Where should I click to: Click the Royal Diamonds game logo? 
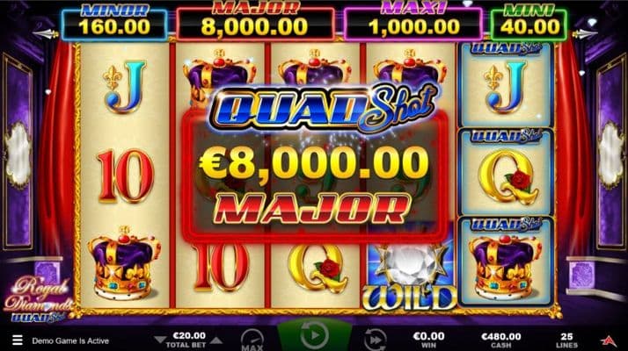pos(37,299)
